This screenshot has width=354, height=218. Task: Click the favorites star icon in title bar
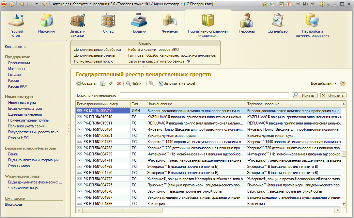[x=45, y=4]
